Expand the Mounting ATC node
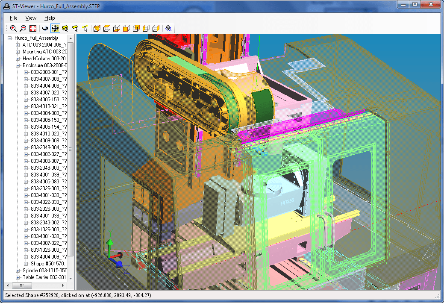The height and width of the screenshot is (303, 444). [18, 52]
